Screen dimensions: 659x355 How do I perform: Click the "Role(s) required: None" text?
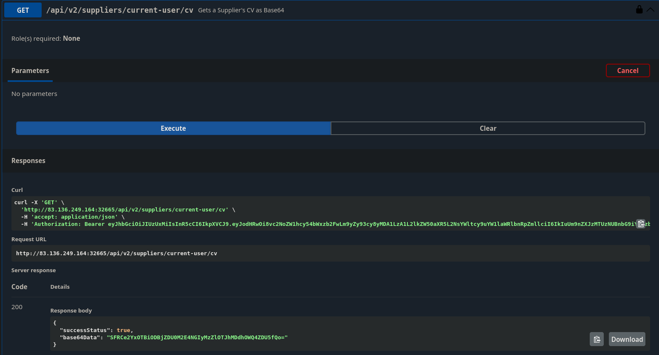pyautogui.click(x=46, y=39)
